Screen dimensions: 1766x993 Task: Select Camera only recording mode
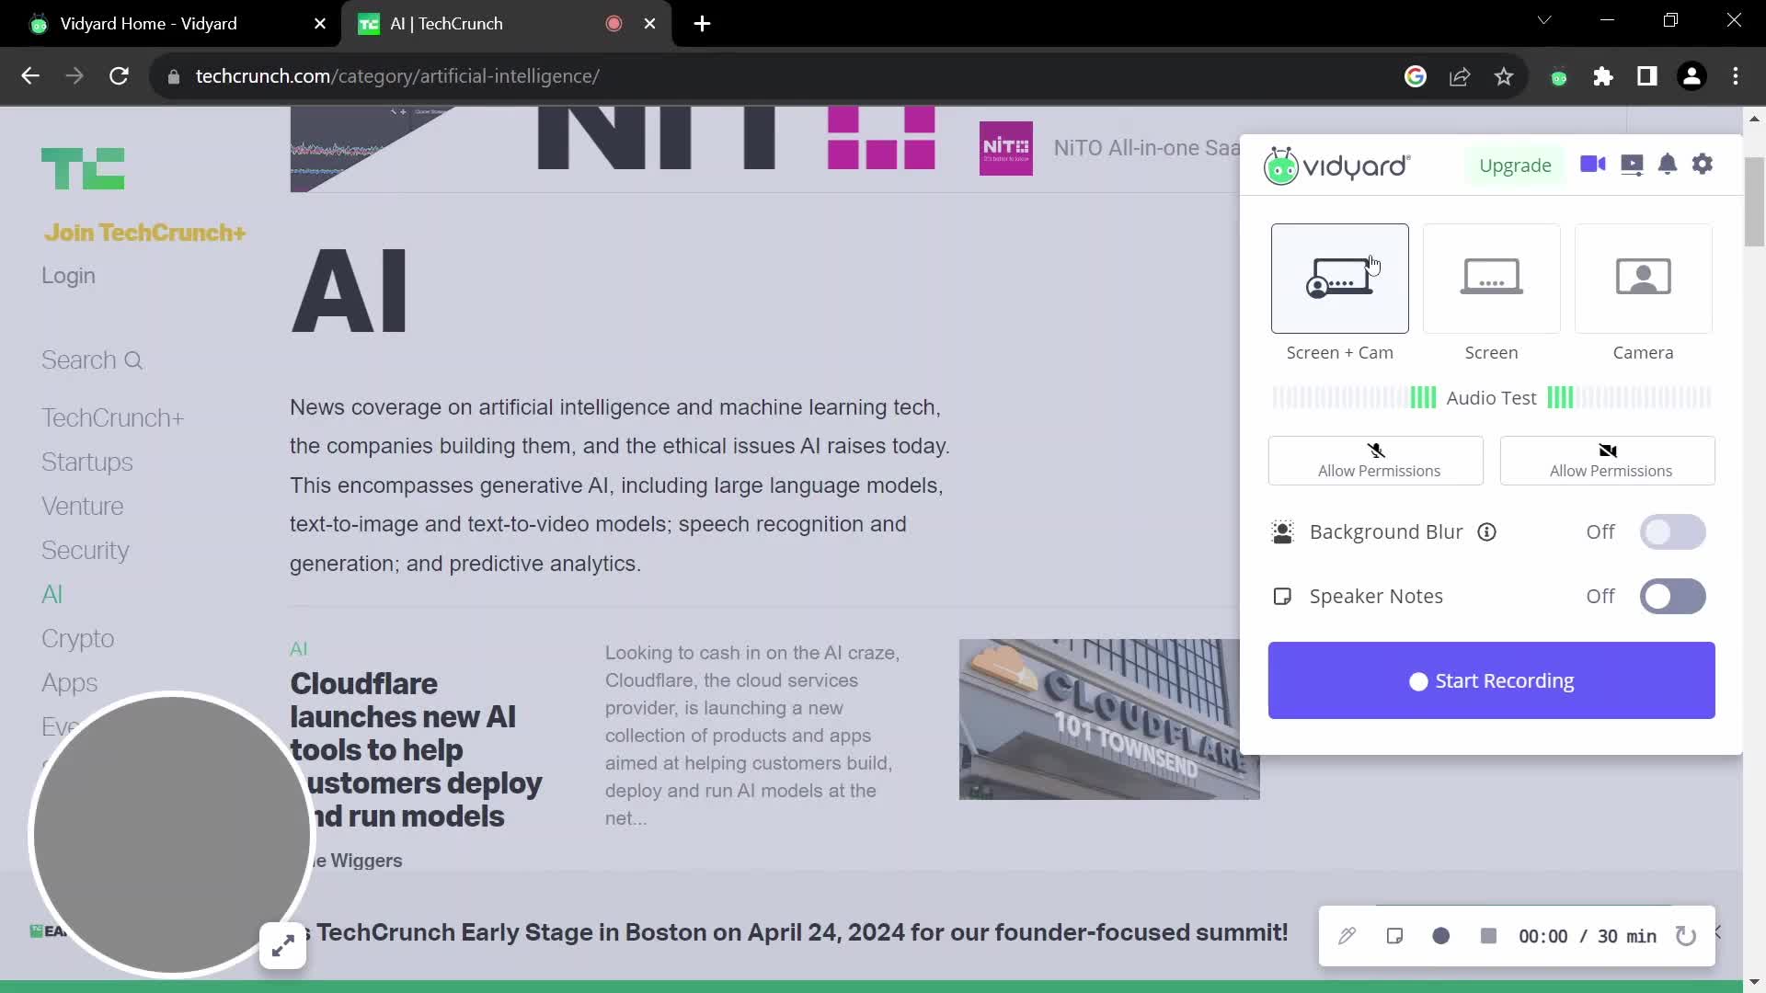1643,279
